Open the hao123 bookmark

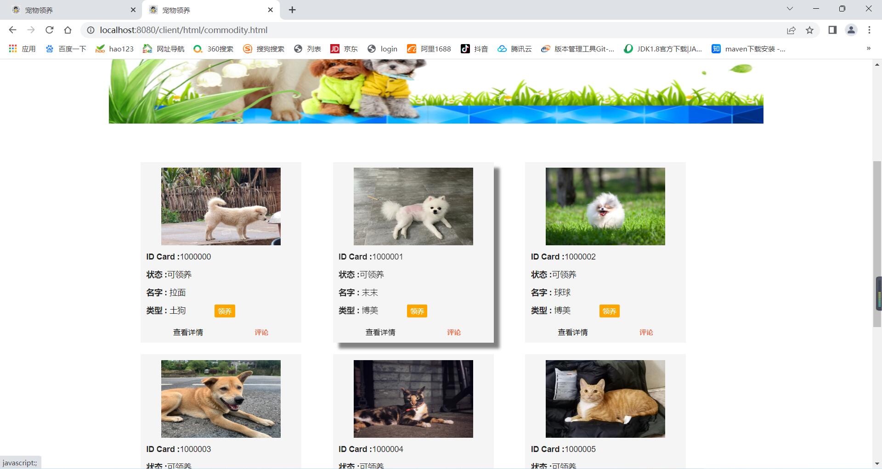click(114, 49)
